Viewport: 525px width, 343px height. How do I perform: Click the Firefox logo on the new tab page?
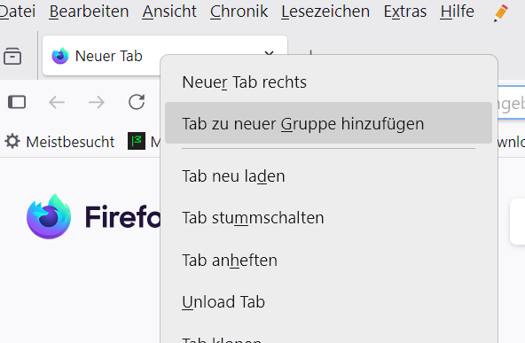coord(49,216)
